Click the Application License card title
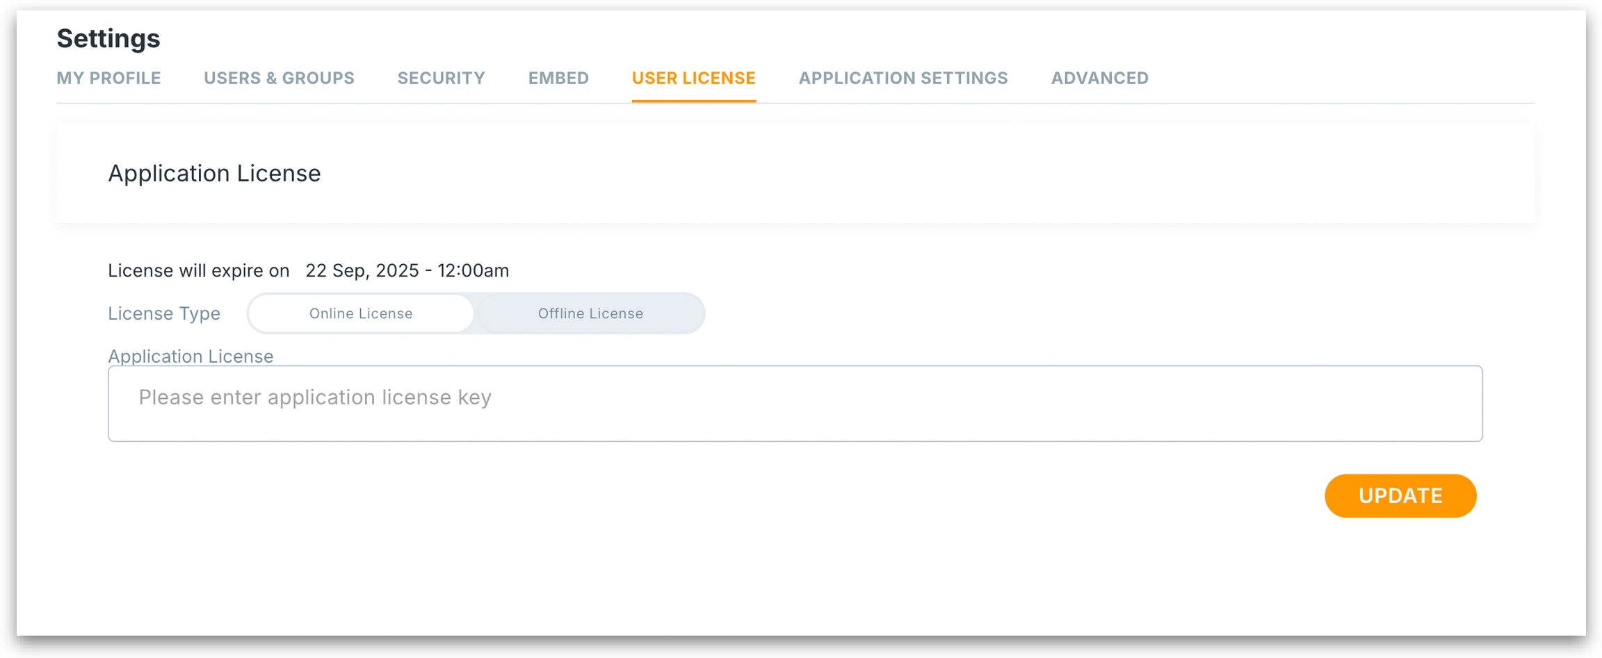1602x658 pixels. 214,173
